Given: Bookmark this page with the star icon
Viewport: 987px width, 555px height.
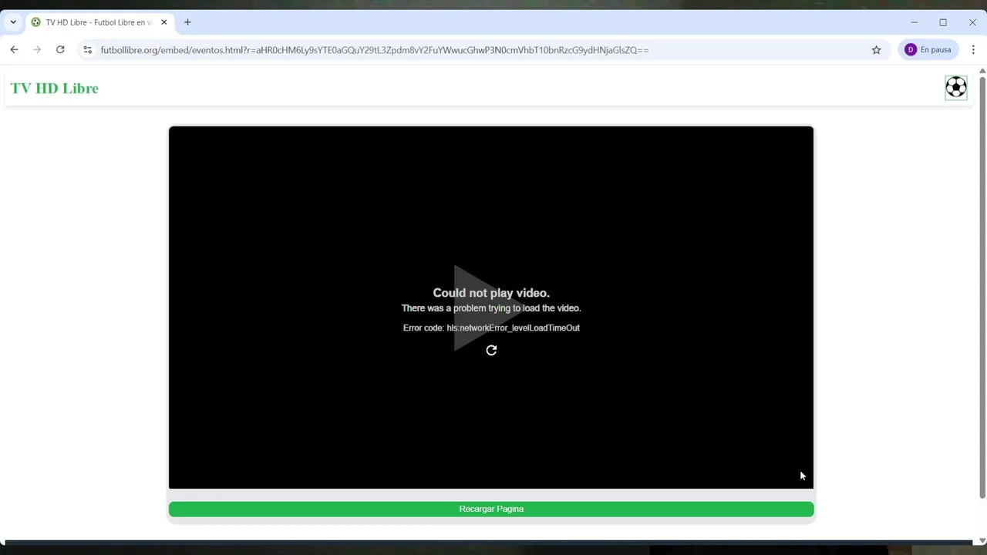Looking at the screenshot, I should (x=876, y=49).
